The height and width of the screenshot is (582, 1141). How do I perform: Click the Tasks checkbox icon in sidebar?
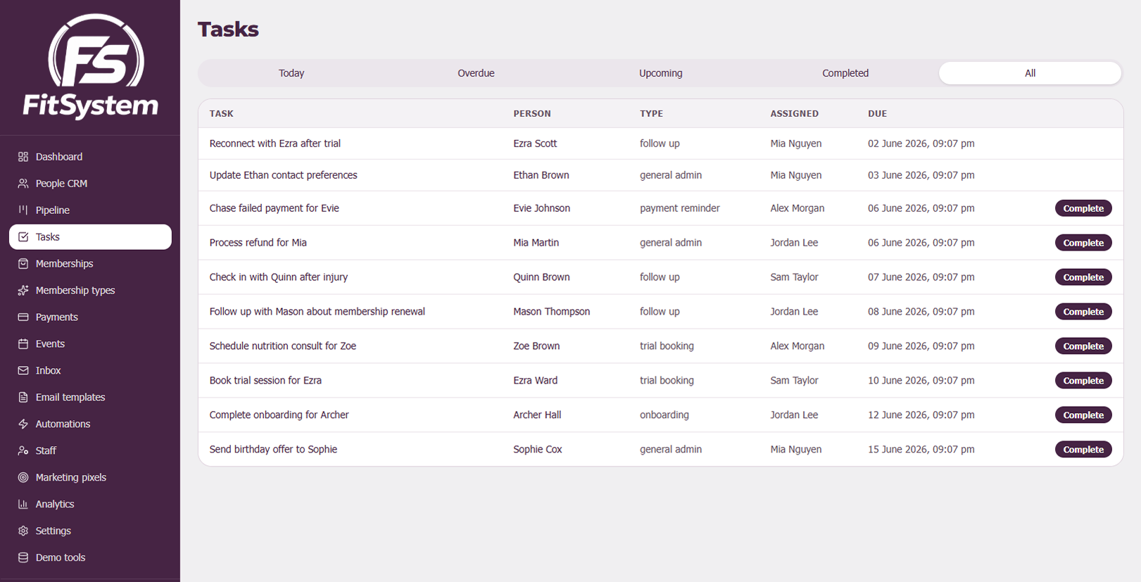[23, 237]
